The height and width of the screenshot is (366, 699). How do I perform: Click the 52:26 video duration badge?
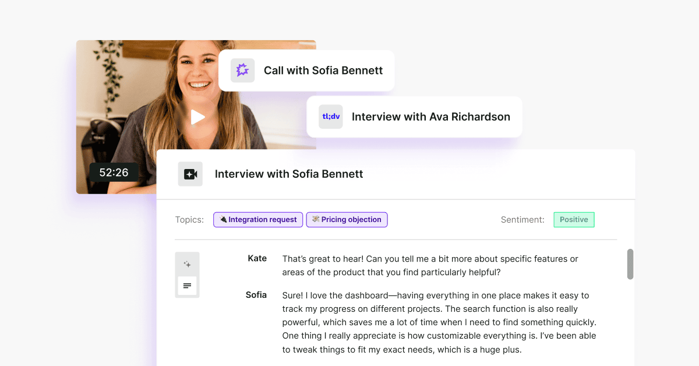pos(114,173)
